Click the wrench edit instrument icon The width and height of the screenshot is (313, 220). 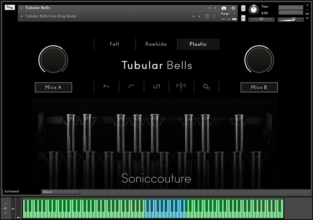(x=10, y=7)
